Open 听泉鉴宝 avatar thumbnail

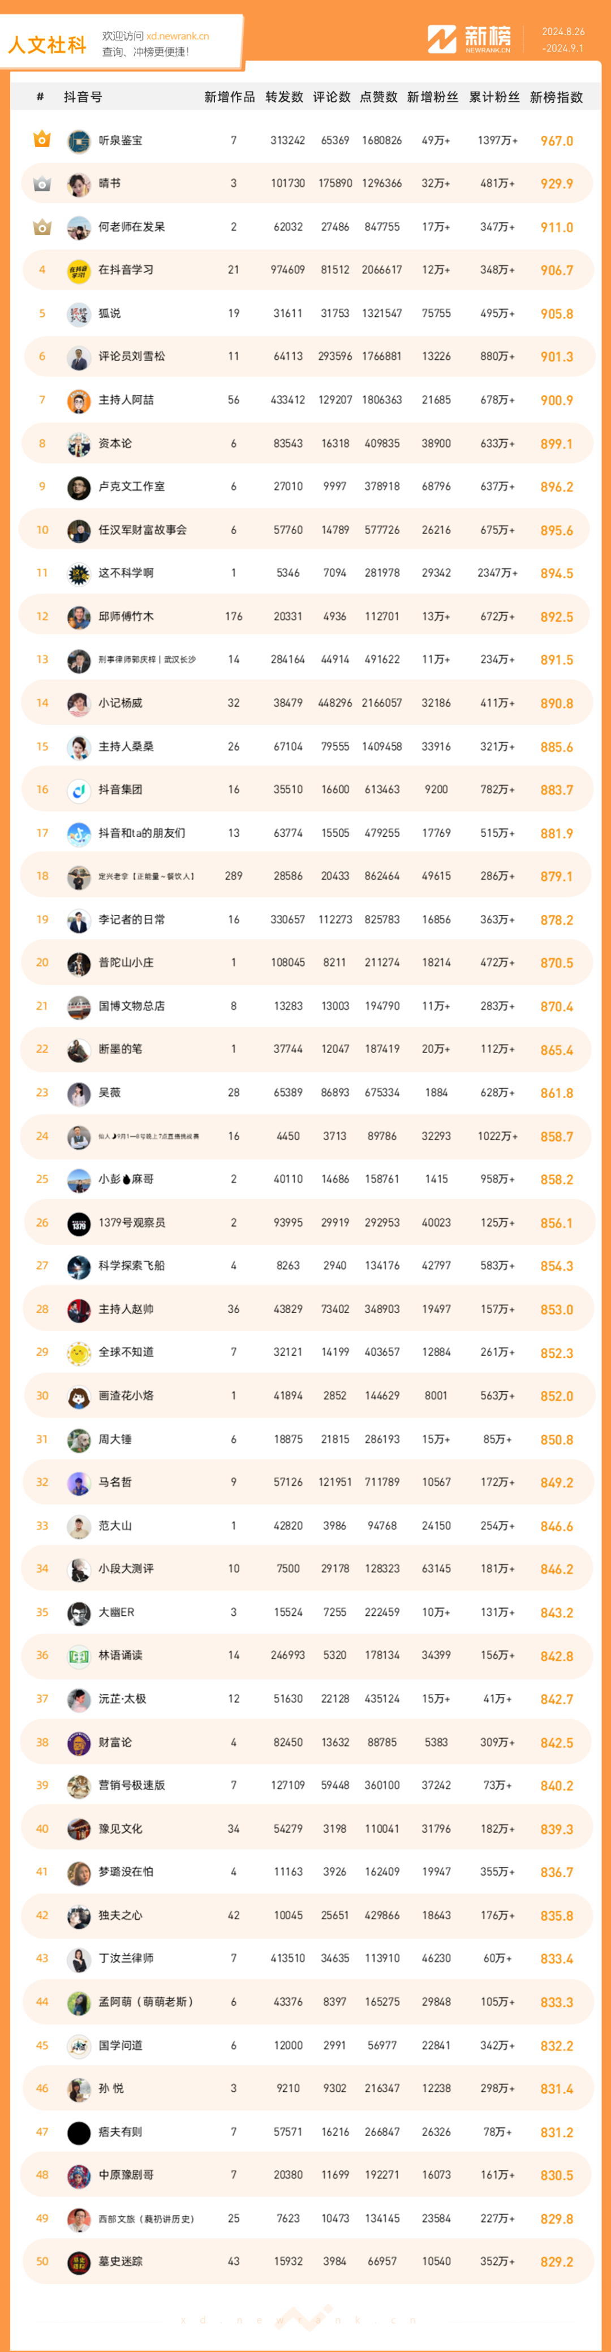pyautogui.click(x=79, y=141)
